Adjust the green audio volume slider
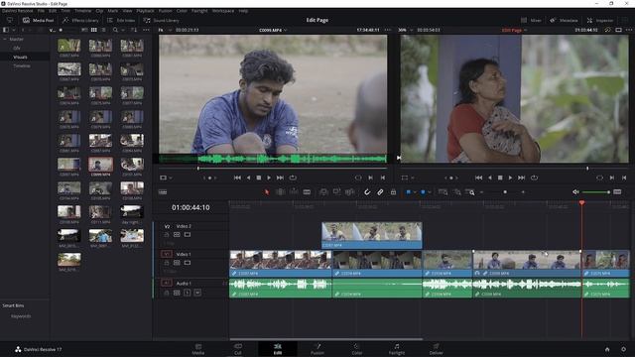The image size is (635, 357). click(595, 192)
